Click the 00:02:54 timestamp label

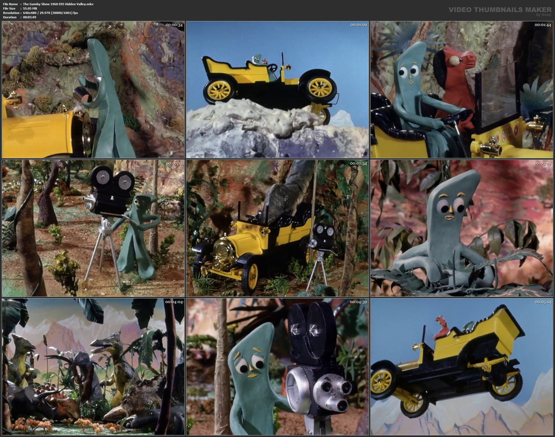click(x=359, y=163)
